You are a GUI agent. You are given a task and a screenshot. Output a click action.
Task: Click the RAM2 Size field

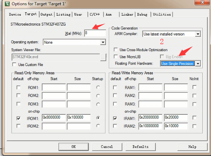click(x=176, y=96)
